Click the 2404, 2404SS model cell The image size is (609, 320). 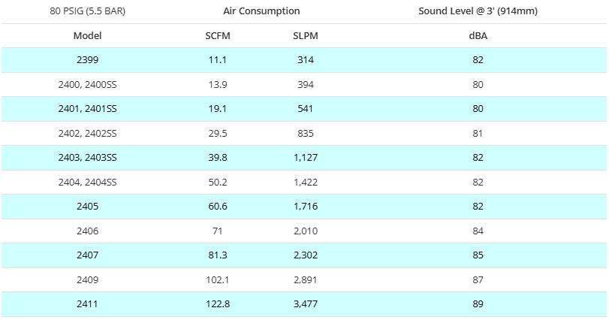tap(87, 183)
